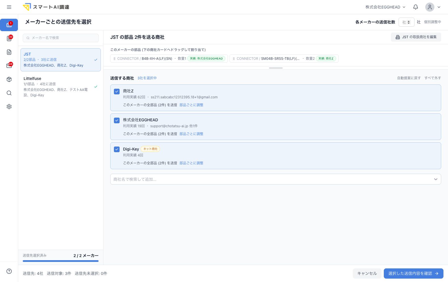
Task: Expand the 株式会社EGGHEAD company dropdown
Action: (385, 7)
